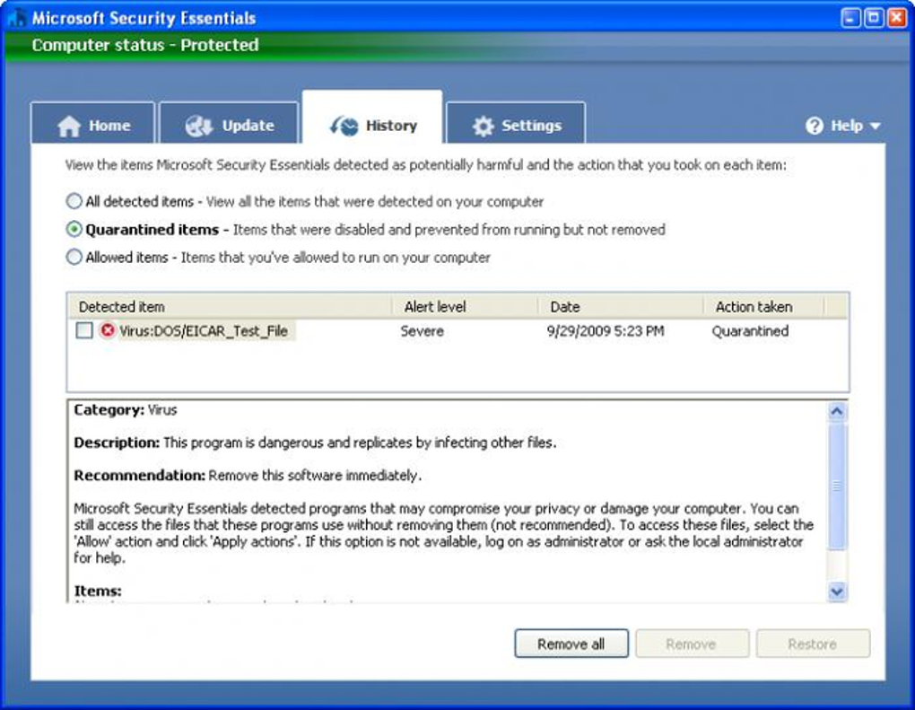Sort by the Alert level column header
This screenshot has width=915, height=710.
[465, 307]
